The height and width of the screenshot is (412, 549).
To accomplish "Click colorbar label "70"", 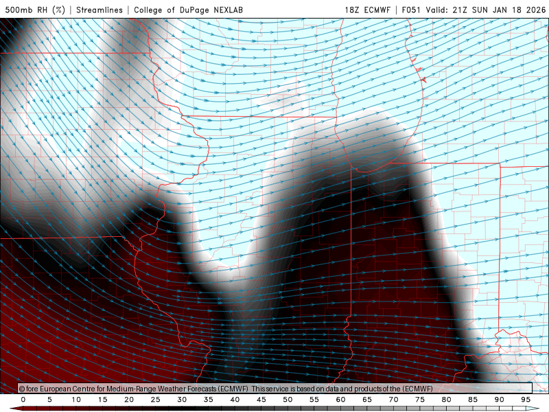I will tap(393, 400).
